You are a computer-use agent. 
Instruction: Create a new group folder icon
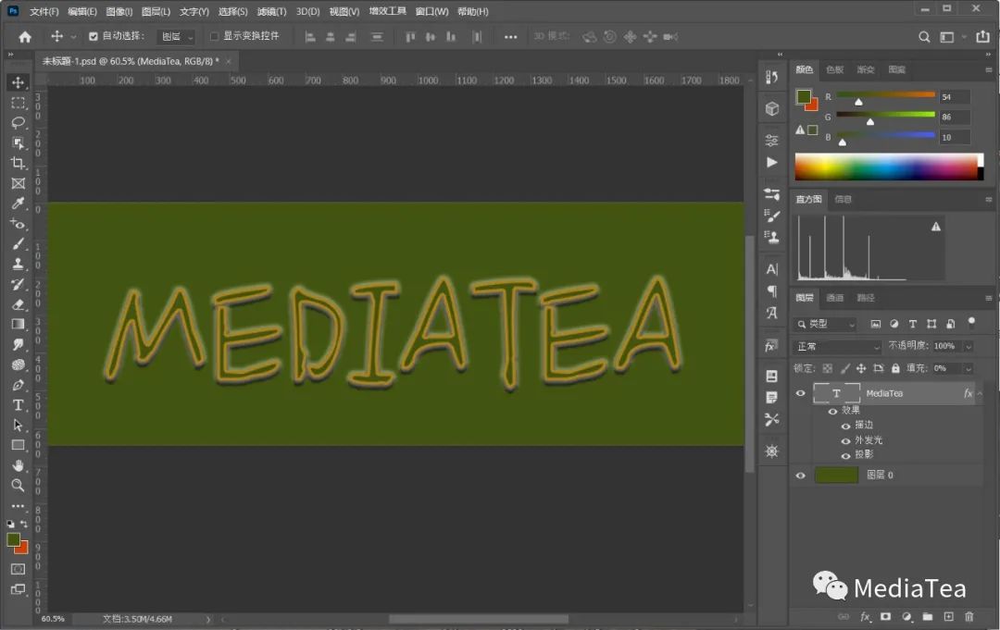pos(927,617)
